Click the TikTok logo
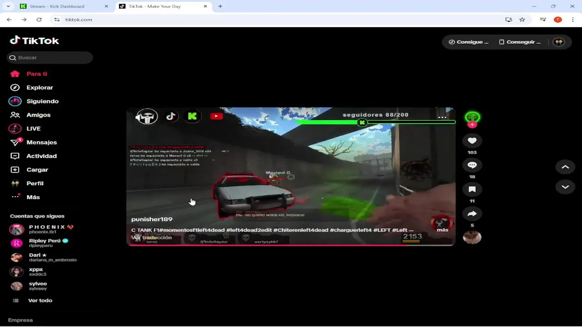This screenshot has width=582, height=327. point(35,40)
